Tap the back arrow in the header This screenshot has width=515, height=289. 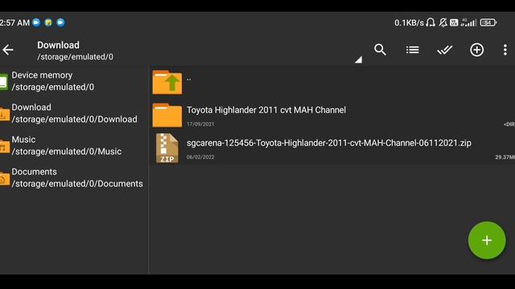click(x=8, y=50)
